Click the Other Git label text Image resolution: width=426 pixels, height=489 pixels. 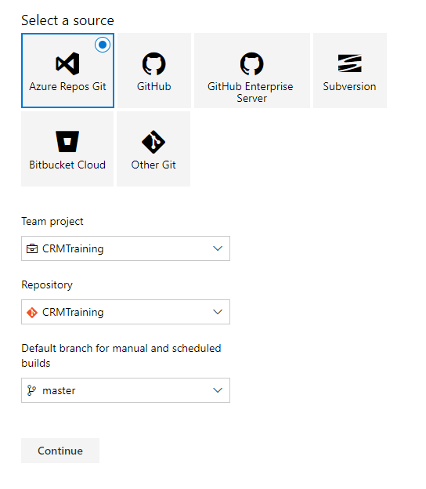point(153,165)
